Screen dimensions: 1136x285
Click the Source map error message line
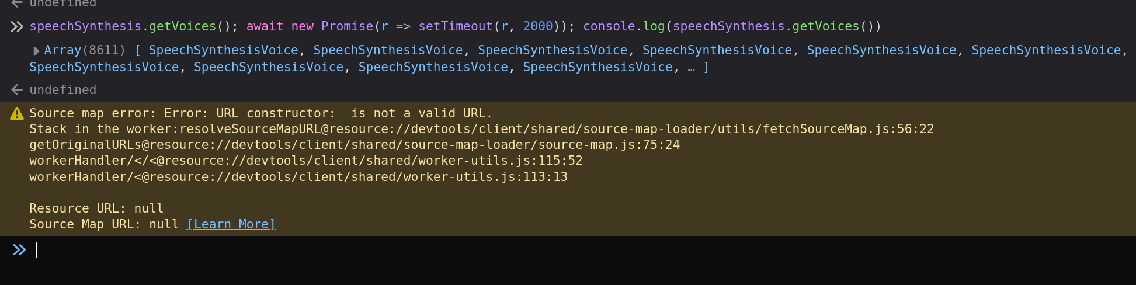pyautogui.click(x=260, y=113)
